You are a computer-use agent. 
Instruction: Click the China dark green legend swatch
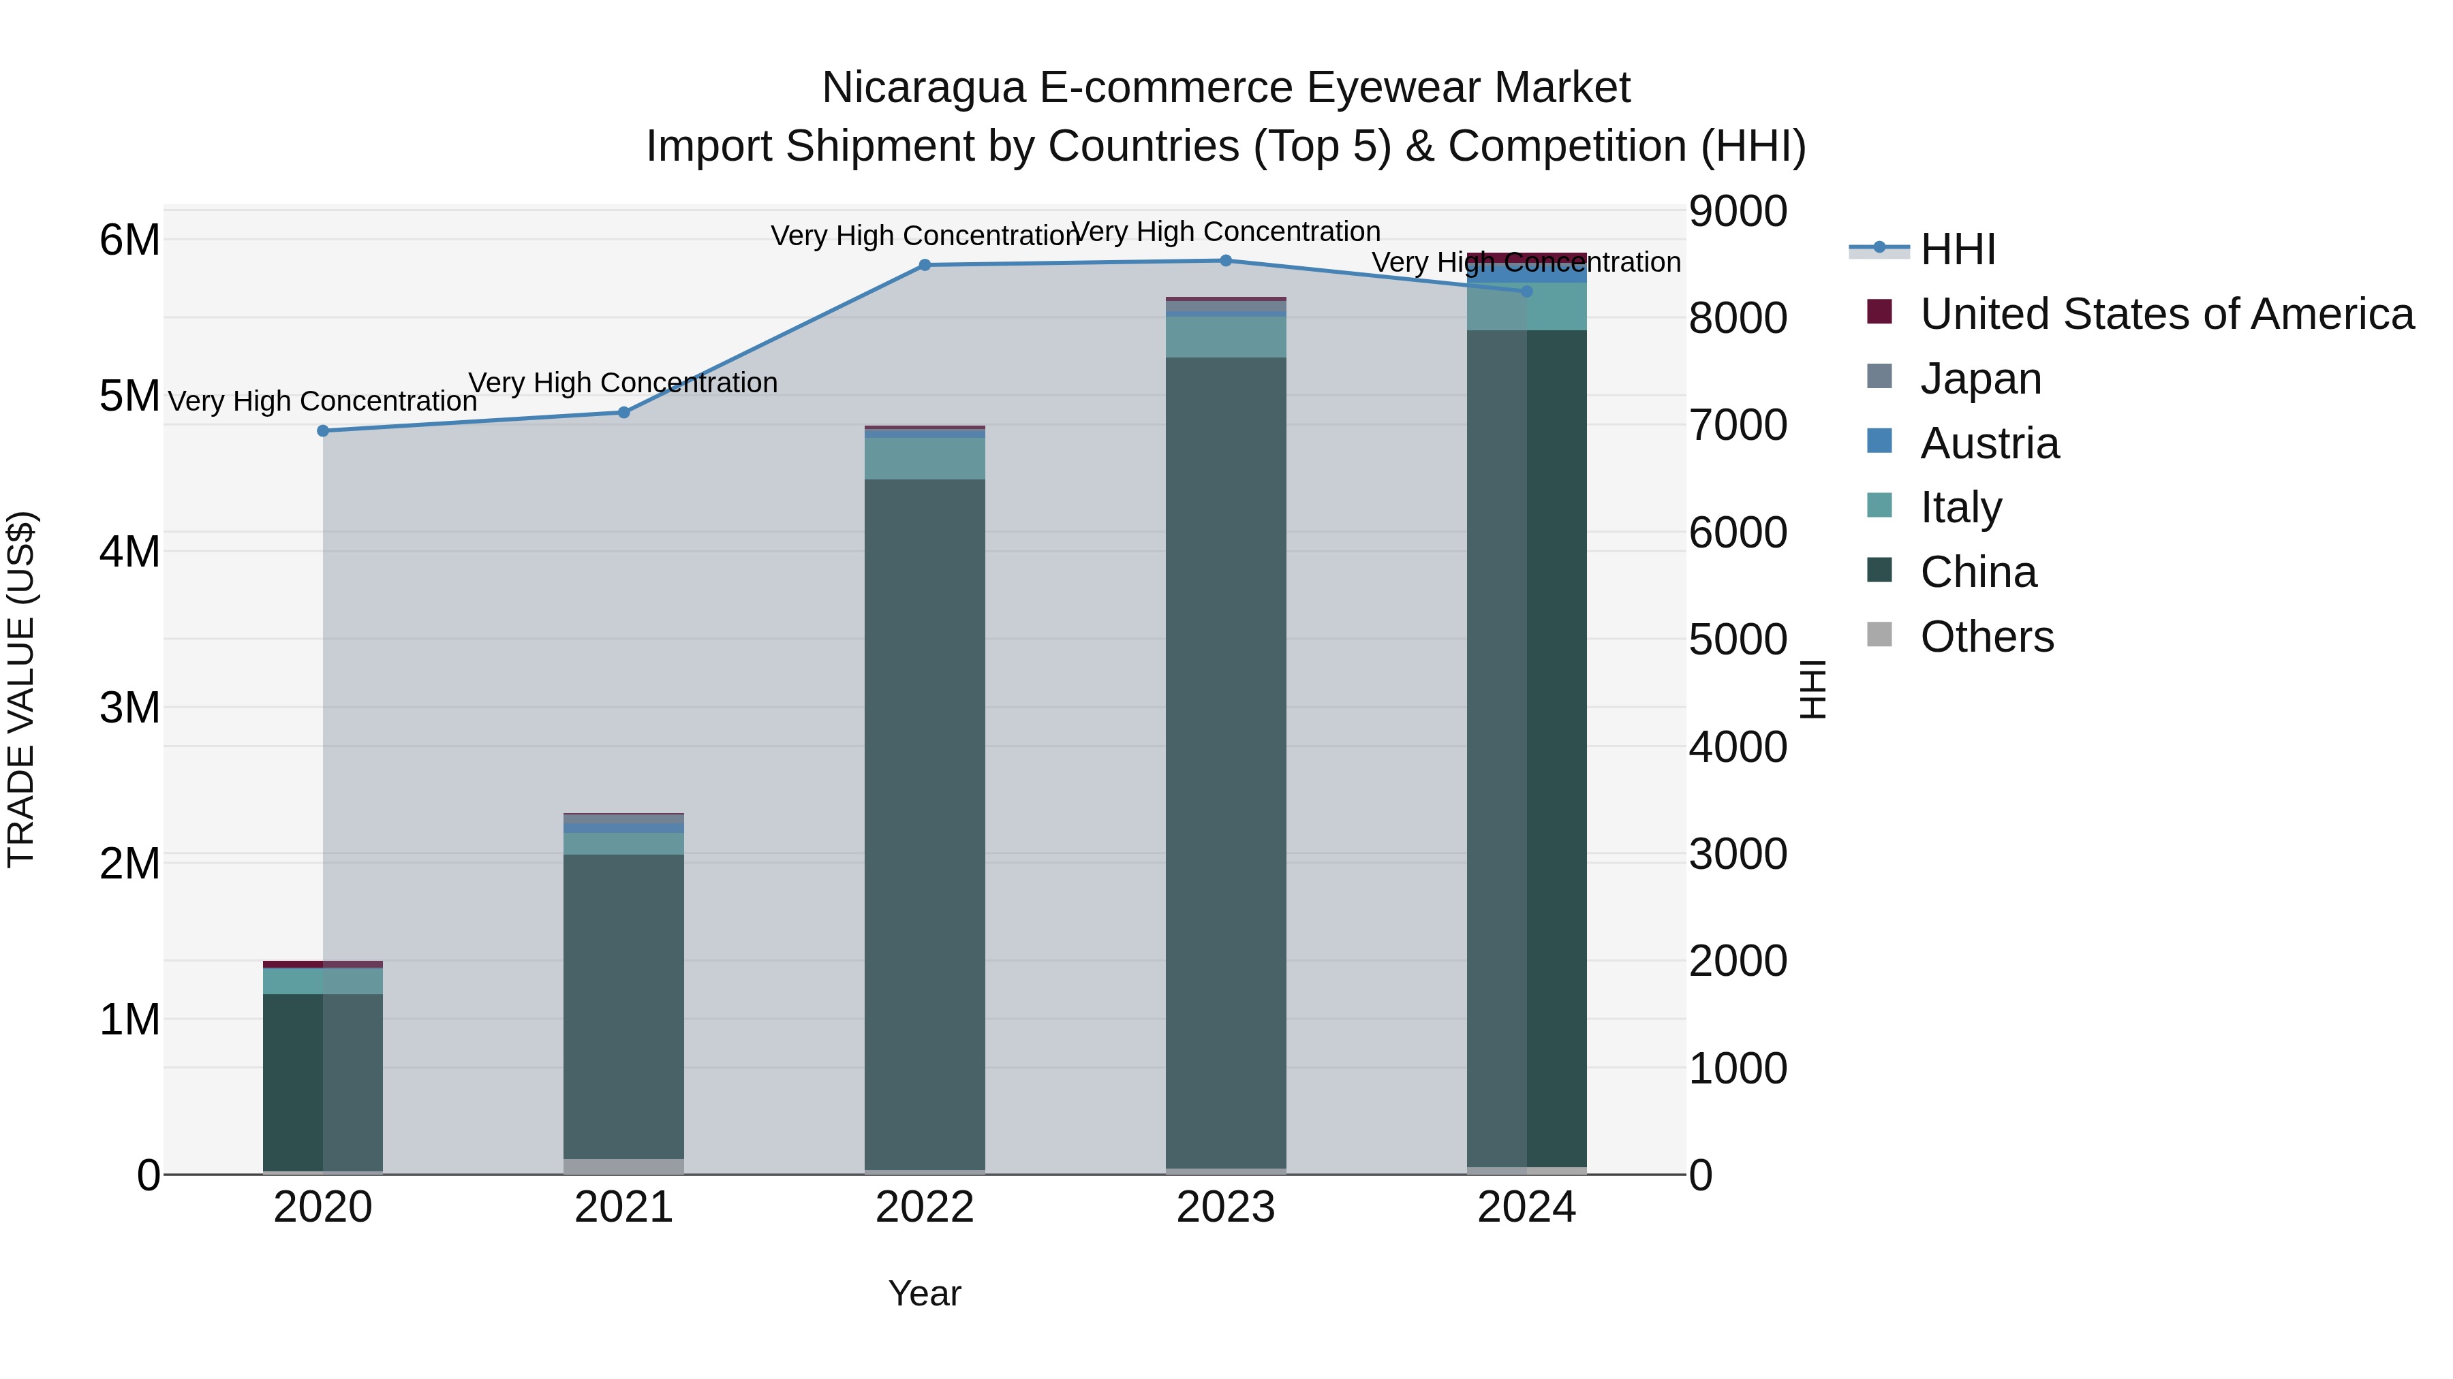point(1880,569)
